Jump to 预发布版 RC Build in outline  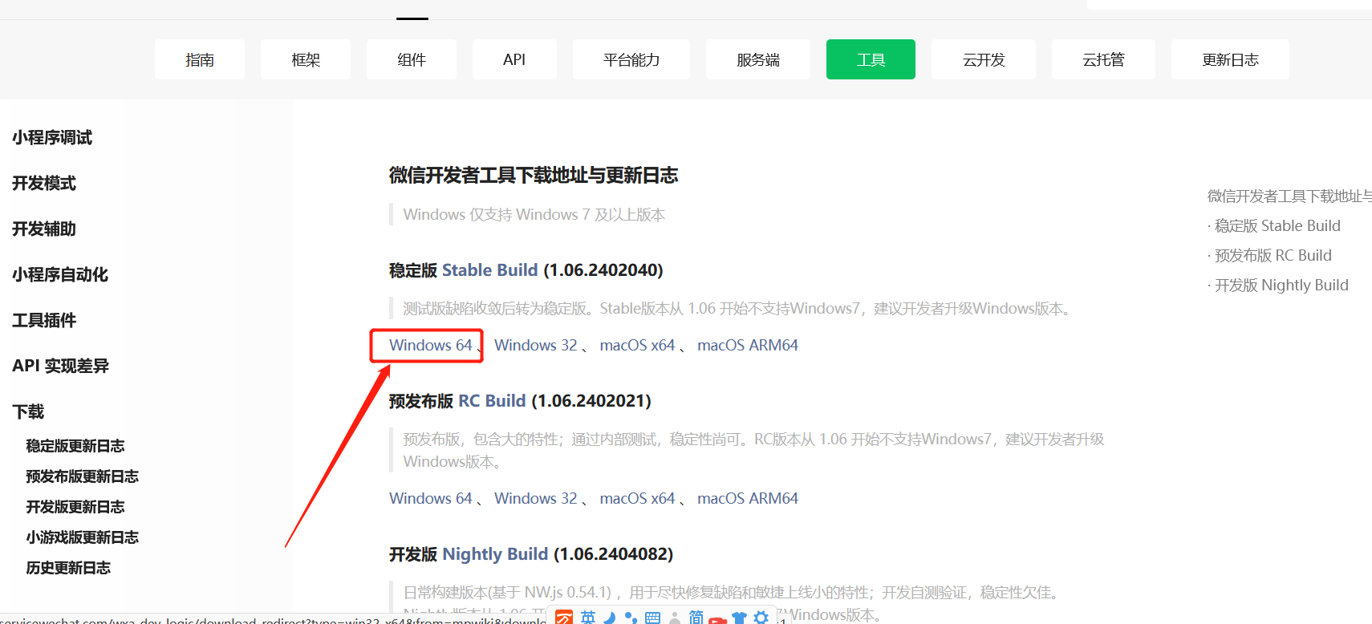click(x=1273, y=256)
